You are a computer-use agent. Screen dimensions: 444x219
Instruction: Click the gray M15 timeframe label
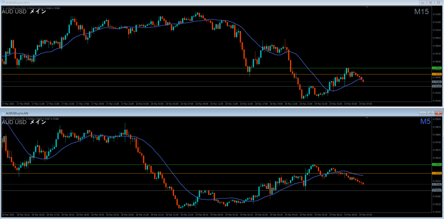point(421,12)
